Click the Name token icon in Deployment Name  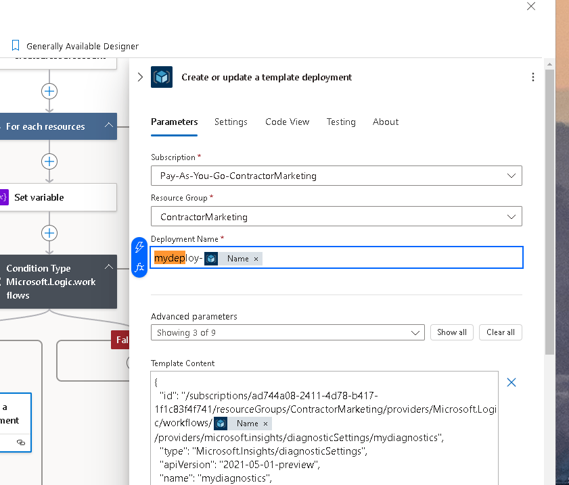click(211, 259)
